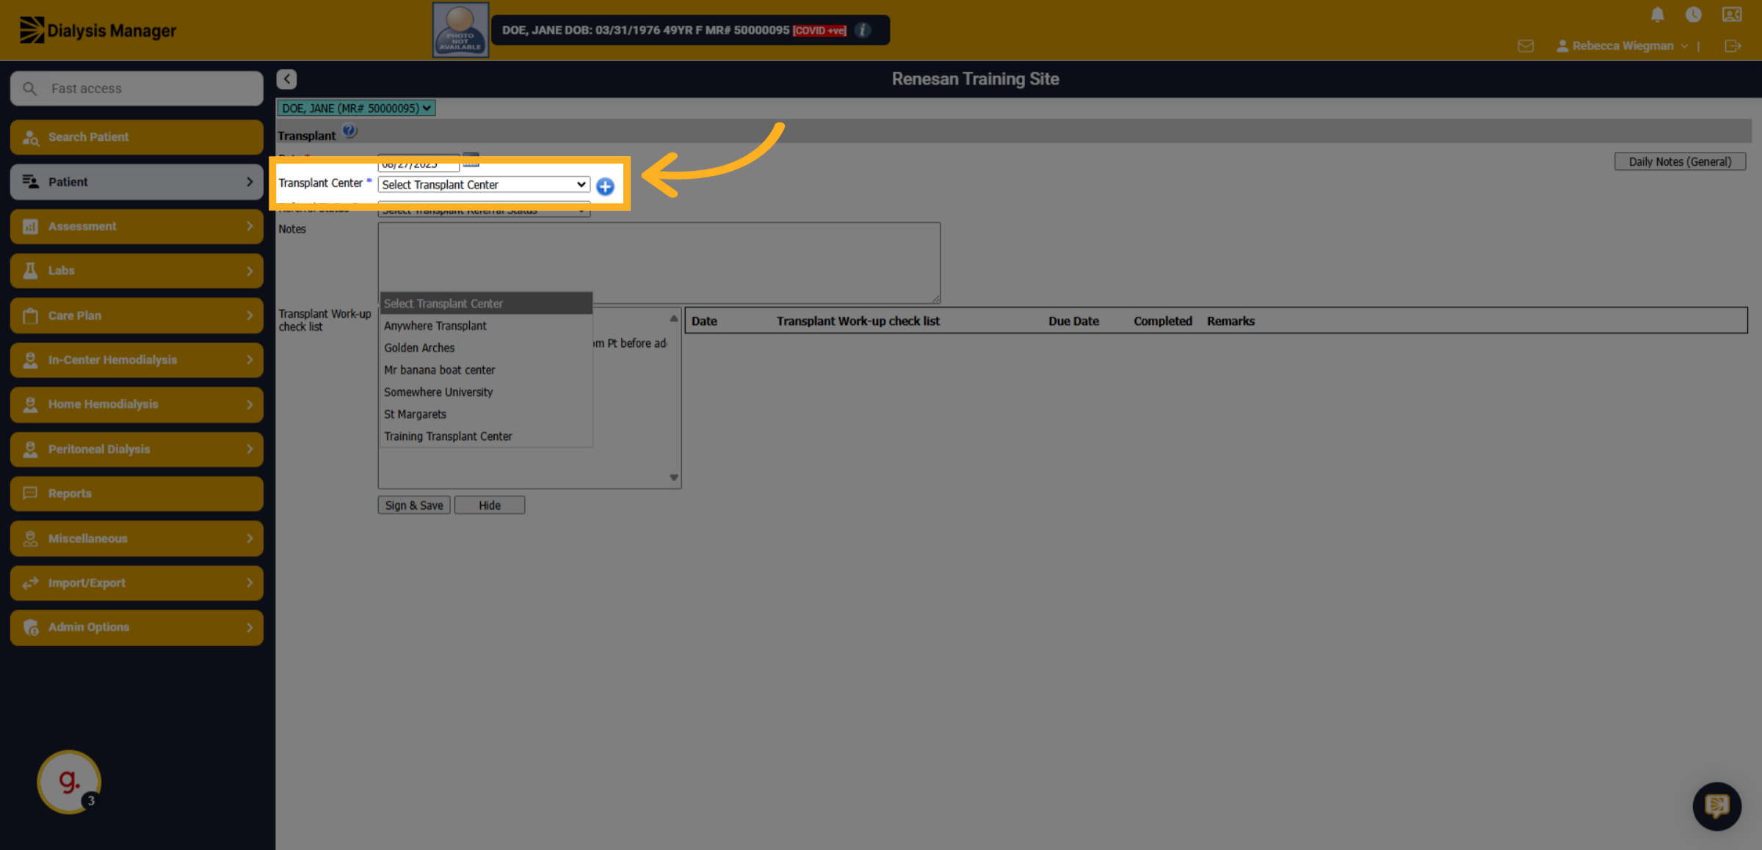Viewport: 1762px width, 850px height.
Task: Open the Admin Options menu
Action: coord(137,627)
